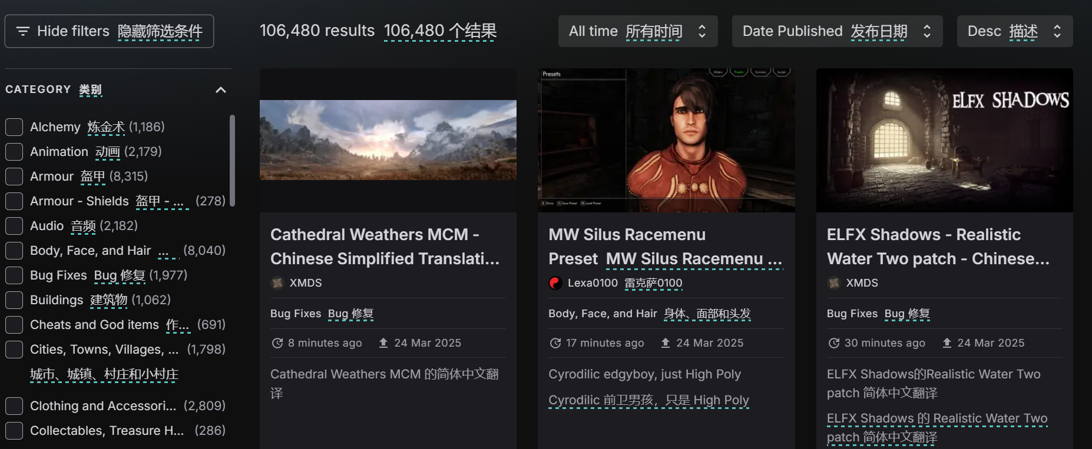Screen dimensions: 1092x449
Task: Tick the Bug Fixes category checkbox
Action: (14, 275)
